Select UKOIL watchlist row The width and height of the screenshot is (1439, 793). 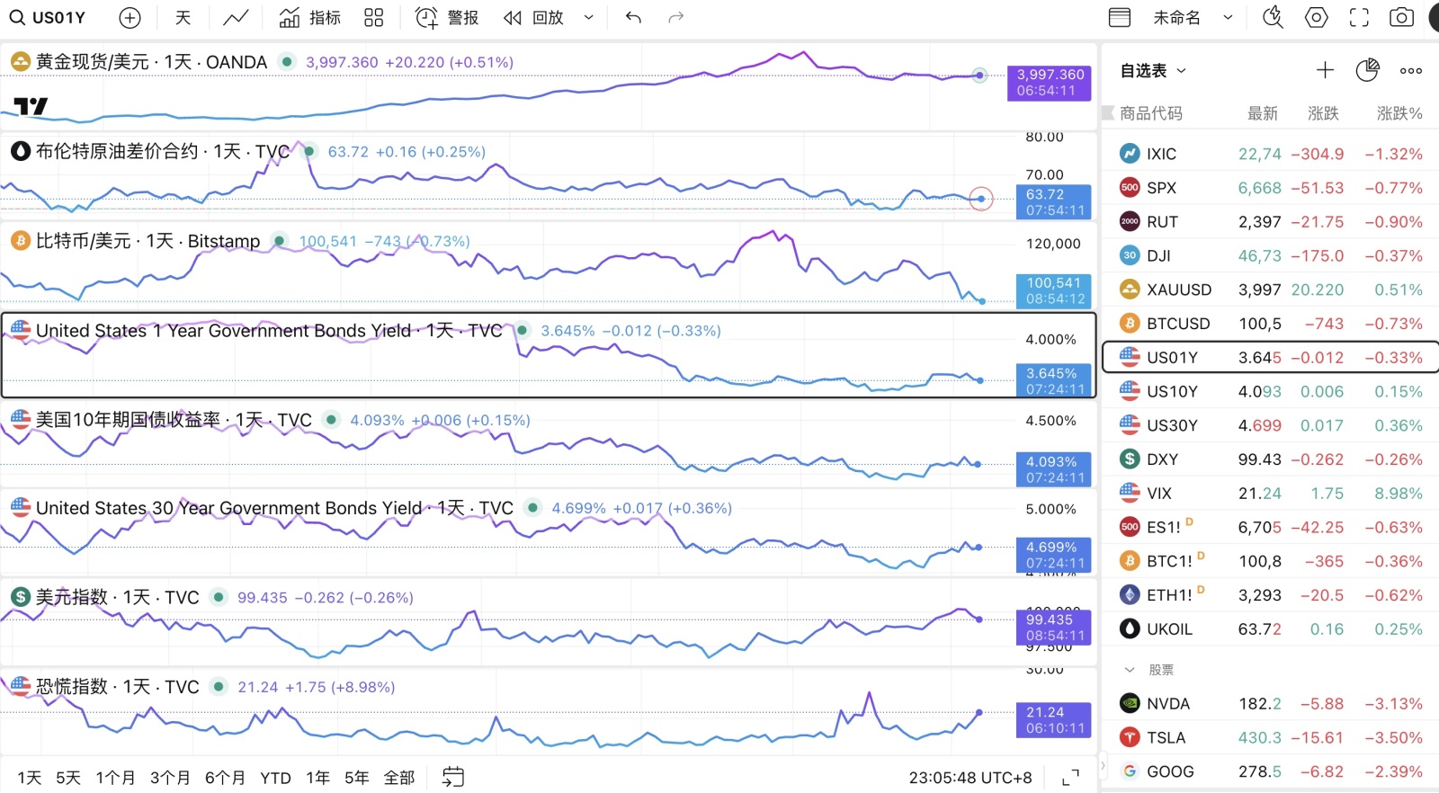pos(1270,629)
